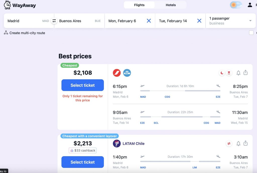257x173 pixels.
Task: Click the night flight moon badge
Action: tap(222, 73)
